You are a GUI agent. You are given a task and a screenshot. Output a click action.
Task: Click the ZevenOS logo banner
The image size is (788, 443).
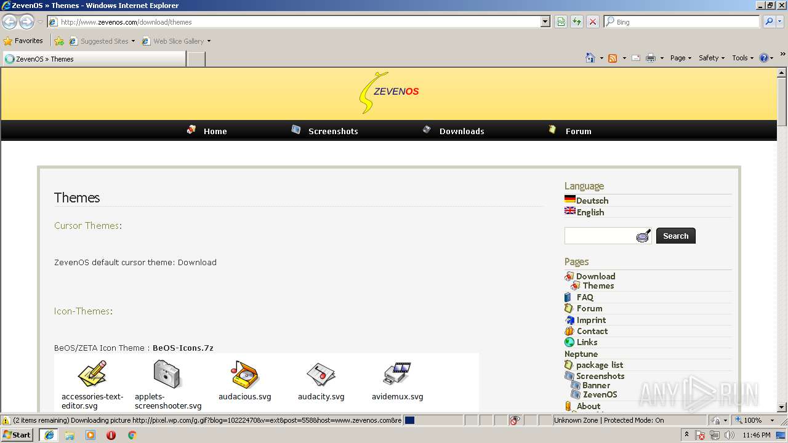point(389,93)
